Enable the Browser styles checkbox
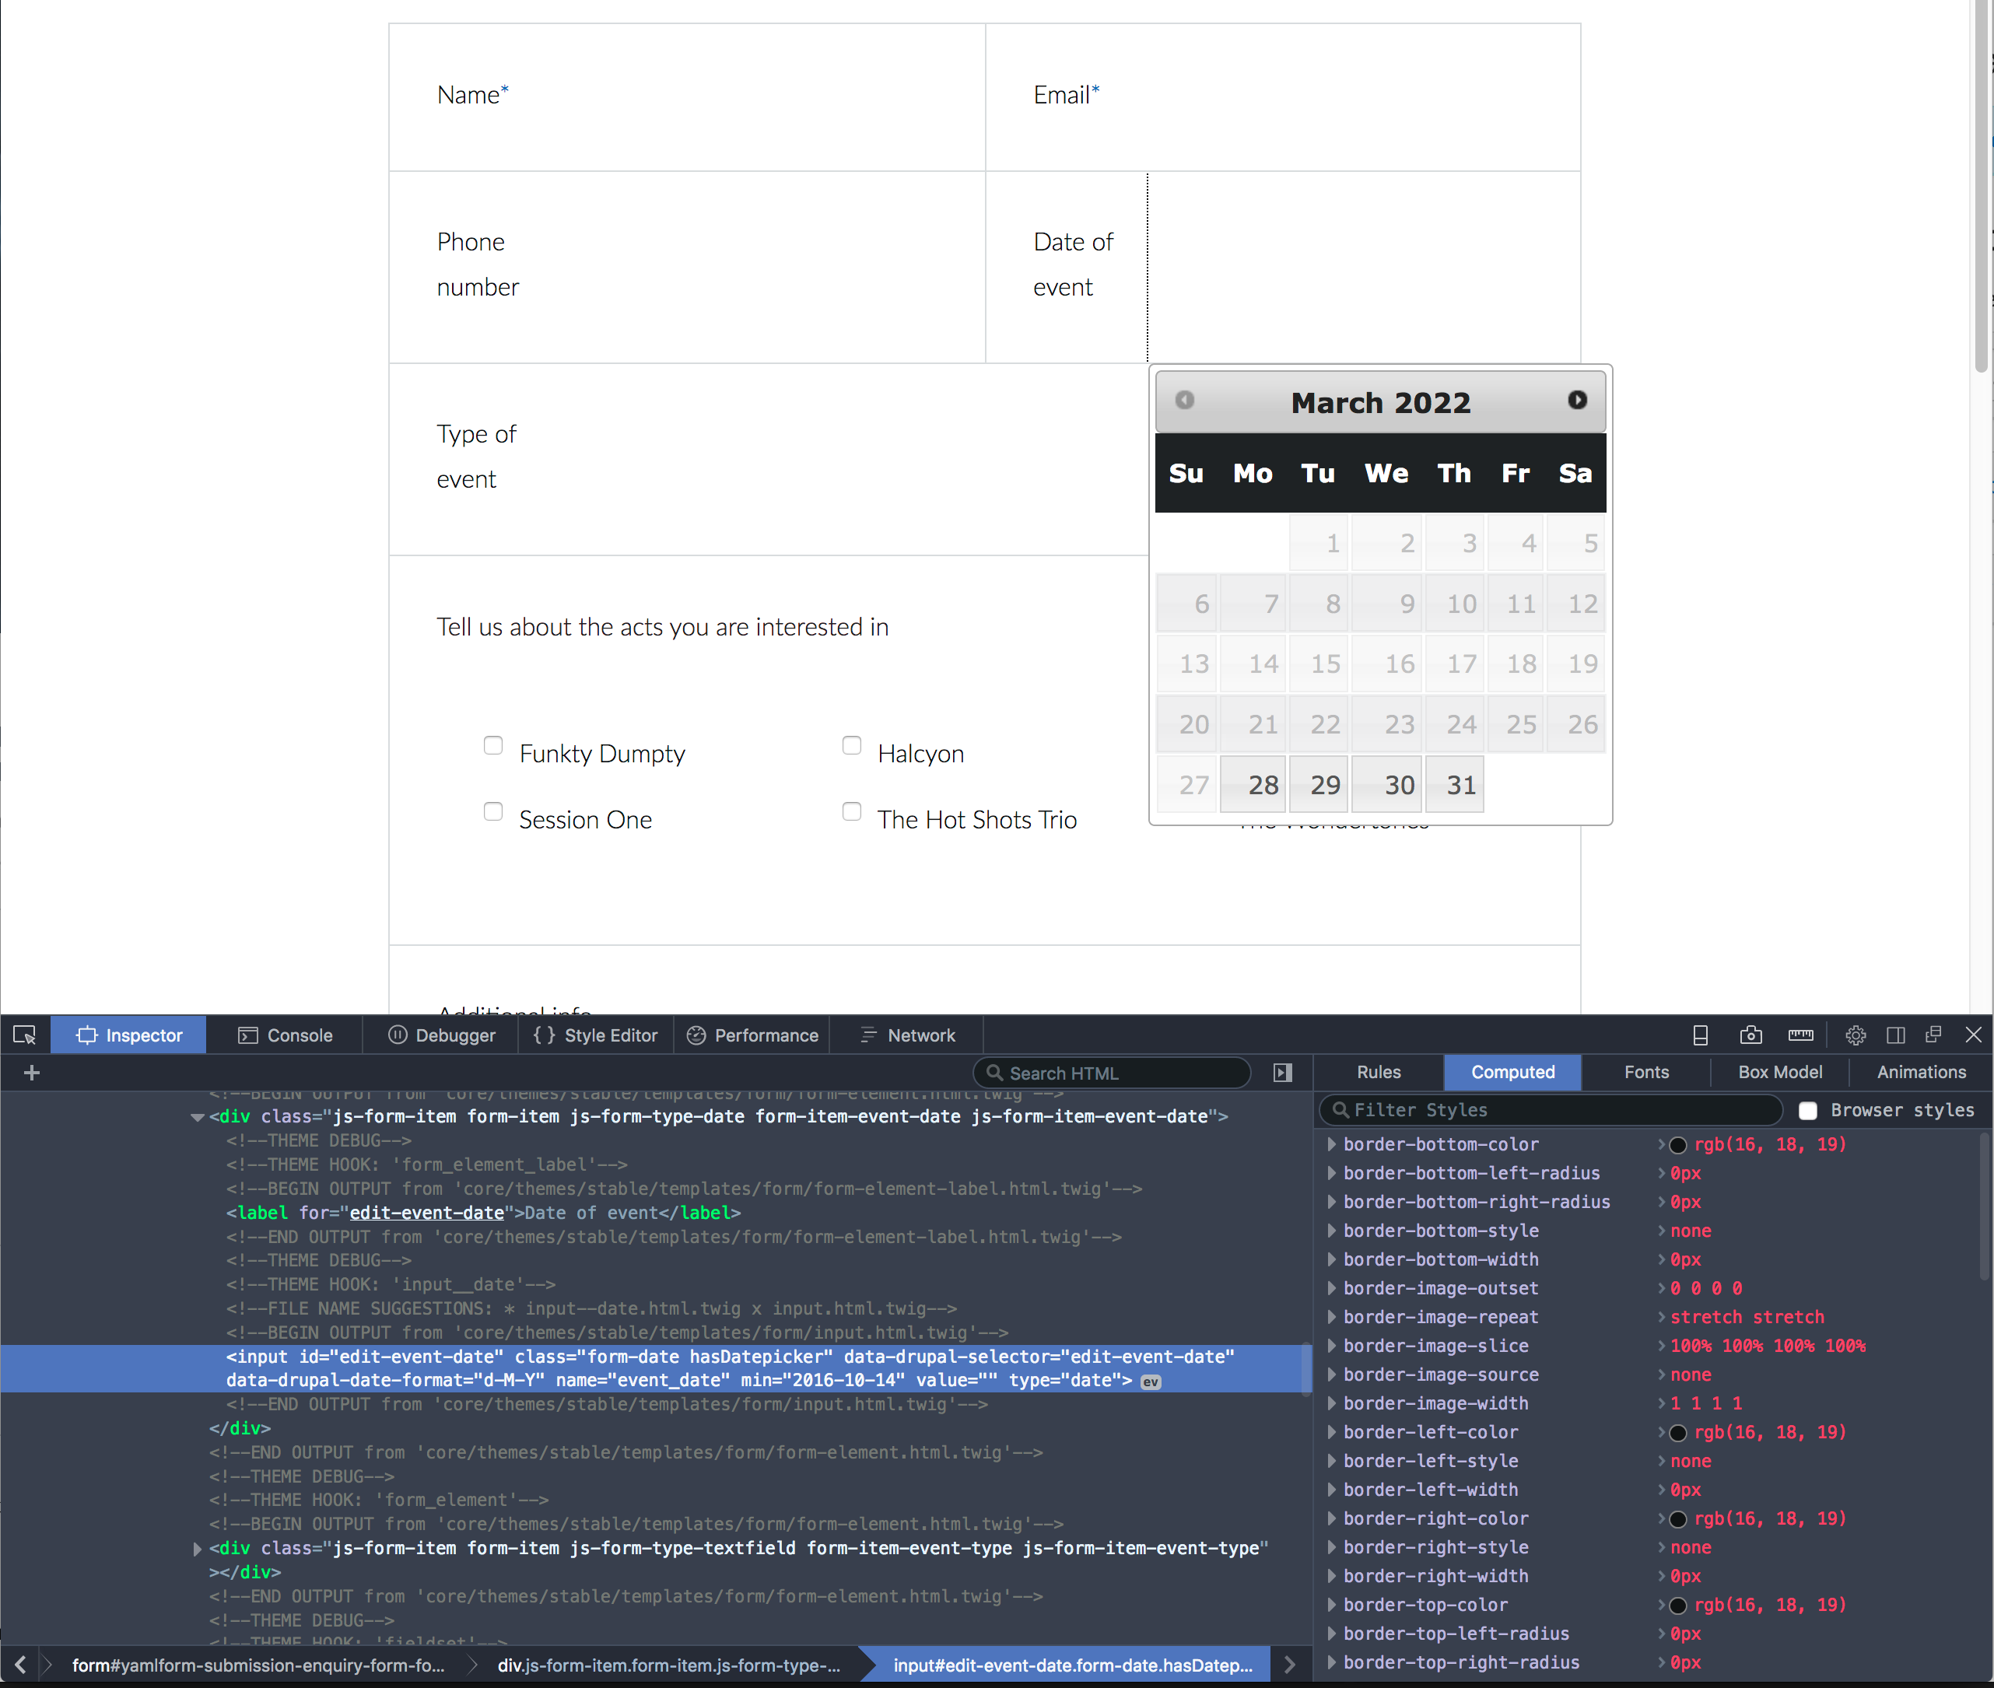Screen dimensions: 1994x1688 click(x=1807, y=1110)
